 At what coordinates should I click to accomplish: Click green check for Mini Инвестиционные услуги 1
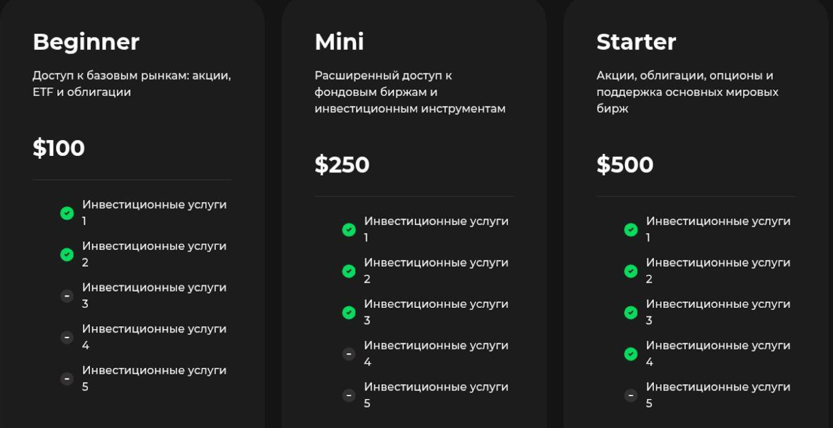(349, 229)
